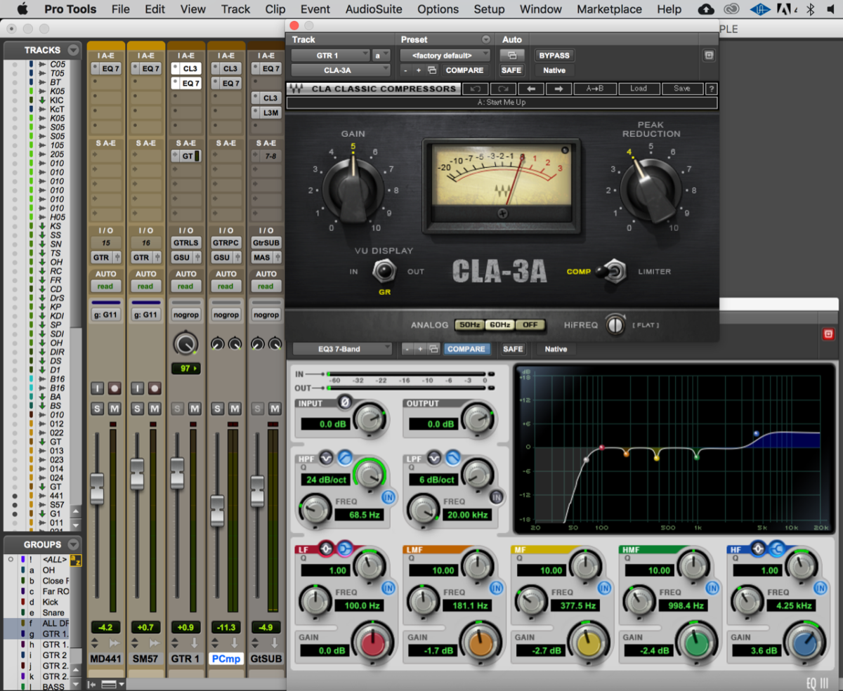
Task: Click COMPARE in the EQ3 7-Band header
Action: (466, 348)
